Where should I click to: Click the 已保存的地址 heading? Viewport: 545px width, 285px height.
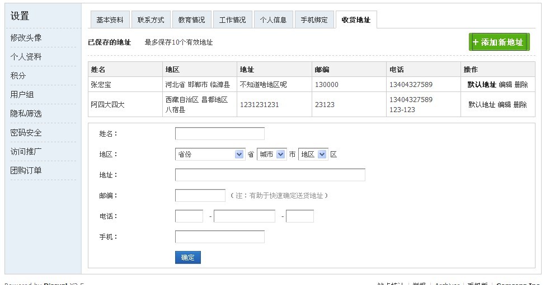tap(110, 42)
